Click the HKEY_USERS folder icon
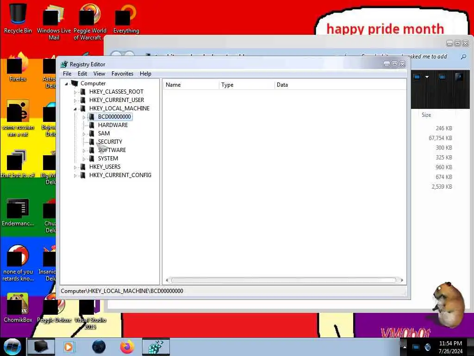The height and width of the screenshot is (356, 474). click(x=83, y=167)
